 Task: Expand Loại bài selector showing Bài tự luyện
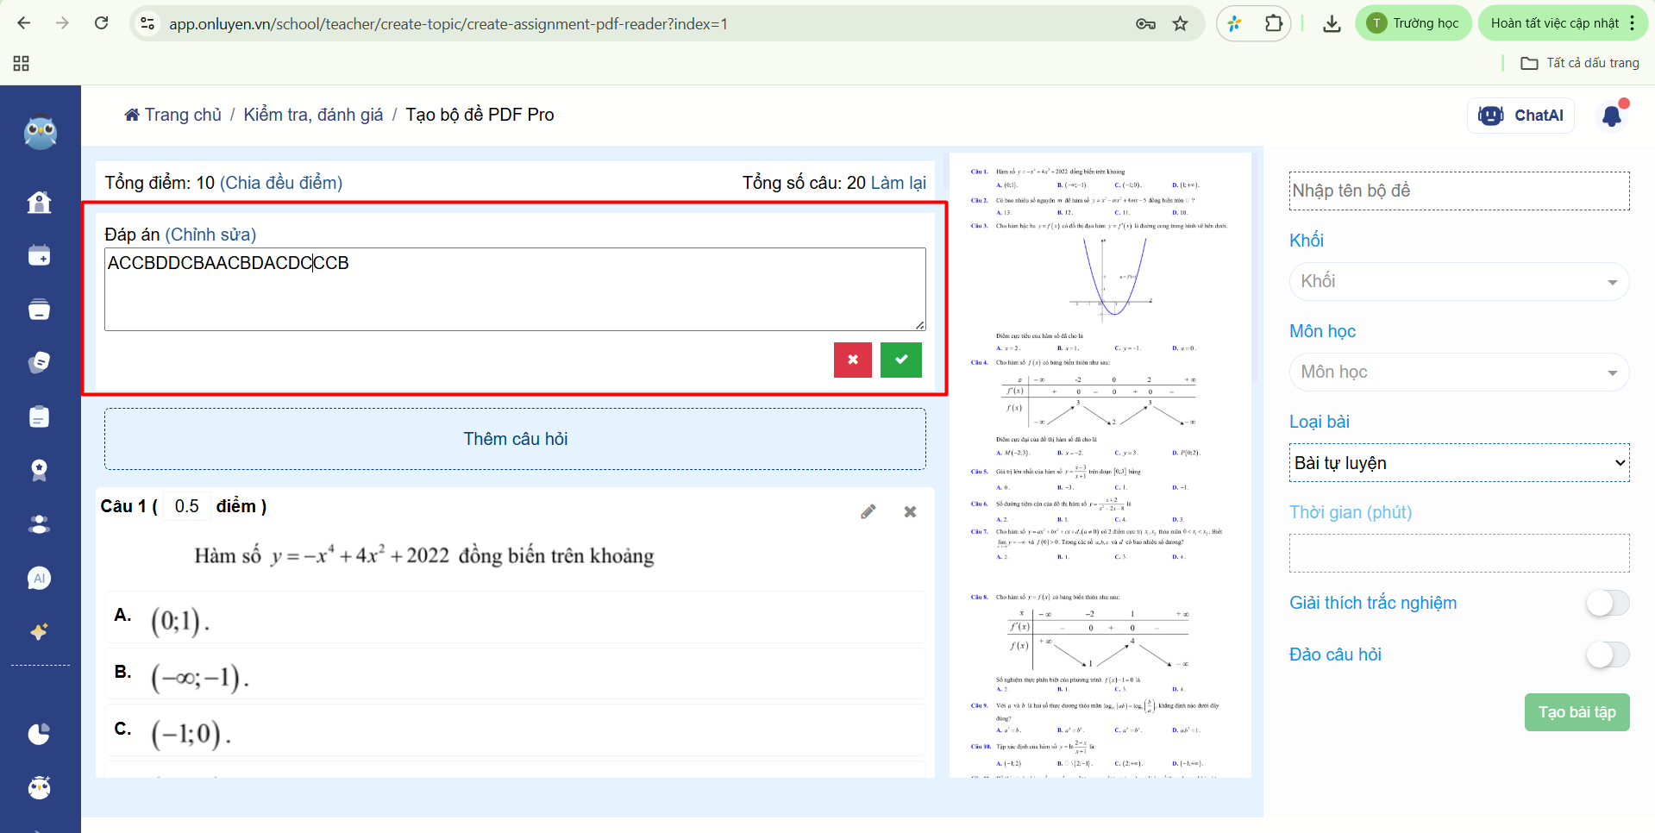(1458, 463)
